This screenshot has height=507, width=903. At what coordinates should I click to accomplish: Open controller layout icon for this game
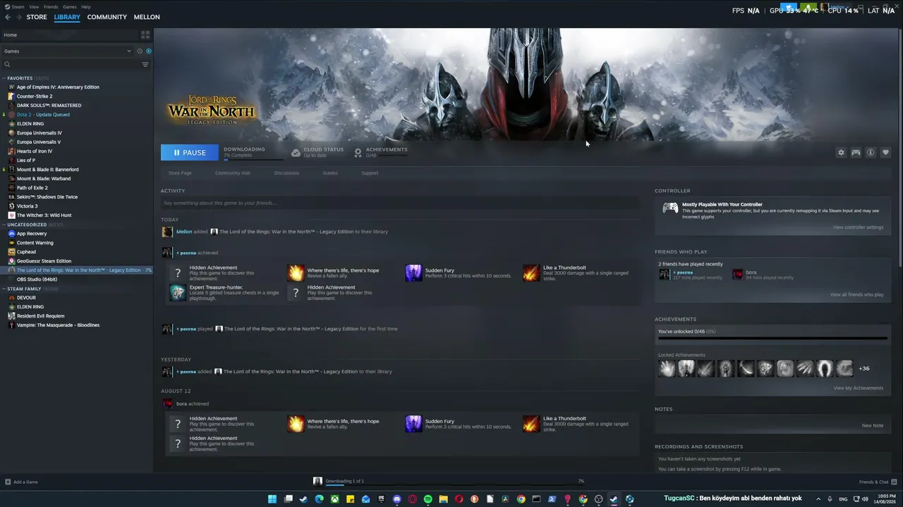[x=856, y=152]
